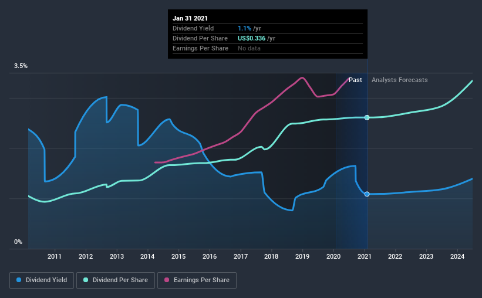
Task: Select the 2023 label on the x-axis
Action: (x=426, y=256)
